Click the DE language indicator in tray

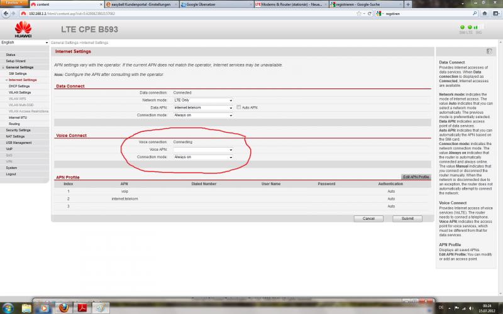click(441, 308)
